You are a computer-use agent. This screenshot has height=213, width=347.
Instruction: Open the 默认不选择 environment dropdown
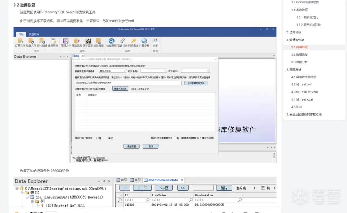coord(112,71)
